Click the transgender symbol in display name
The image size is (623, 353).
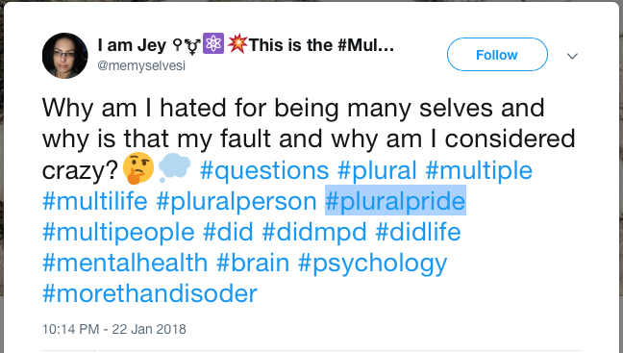coord(192,45)
